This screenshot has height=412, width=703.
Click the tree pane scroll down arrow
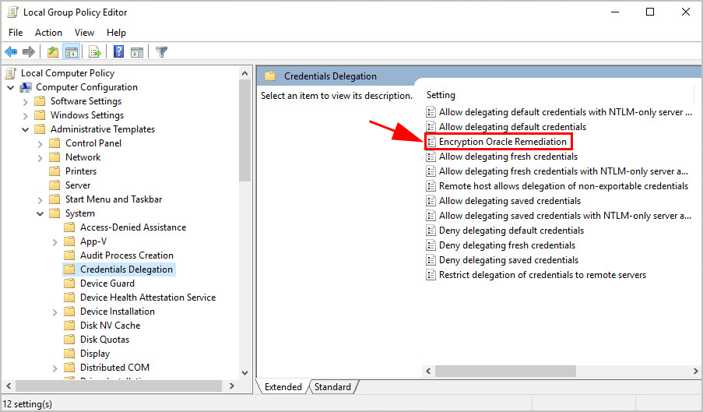coord(245,372)
